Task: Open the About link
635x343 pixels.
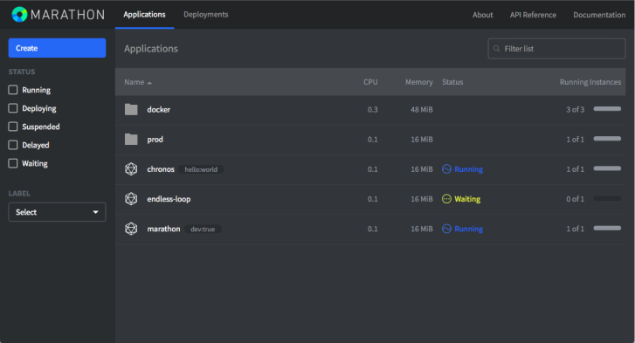Action: 483,15
